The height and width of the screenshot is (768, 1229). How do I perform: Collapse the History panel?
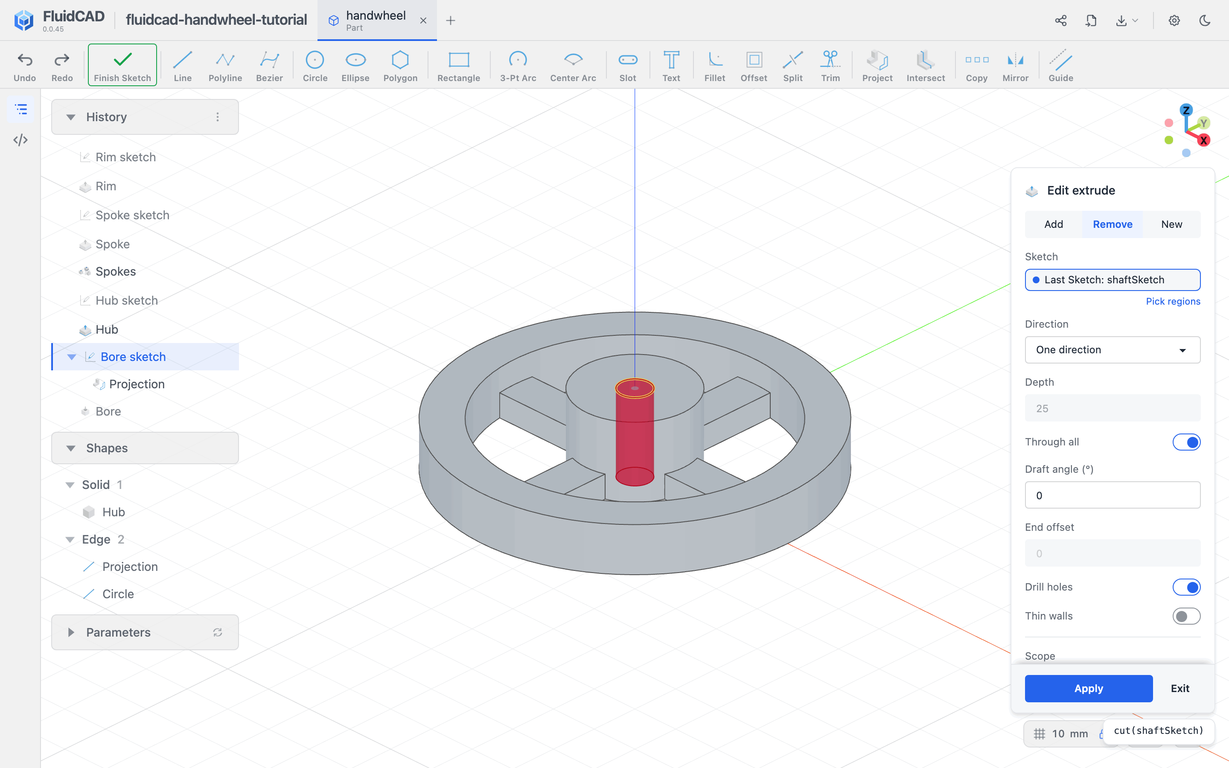pos(70,117)
